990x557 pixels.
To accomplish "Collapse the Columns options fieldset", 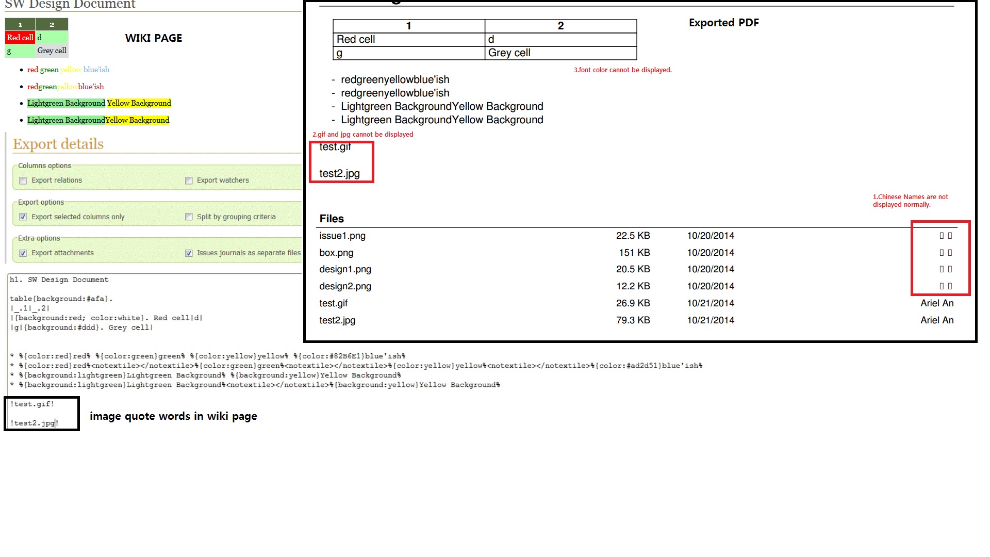I will pos(44,166).
